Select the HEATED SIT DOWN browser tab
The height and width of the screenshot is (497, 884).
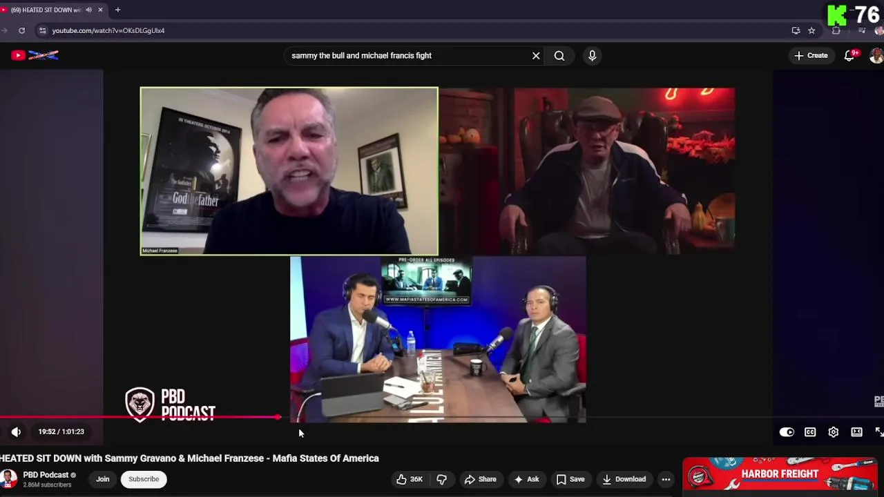click(x=46, y=10)
